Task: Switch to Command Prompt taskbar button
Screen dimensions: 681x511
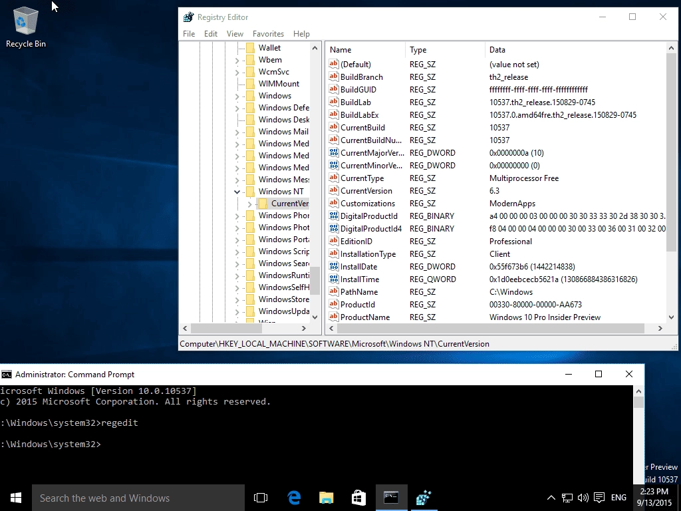Action: point(391,498)
